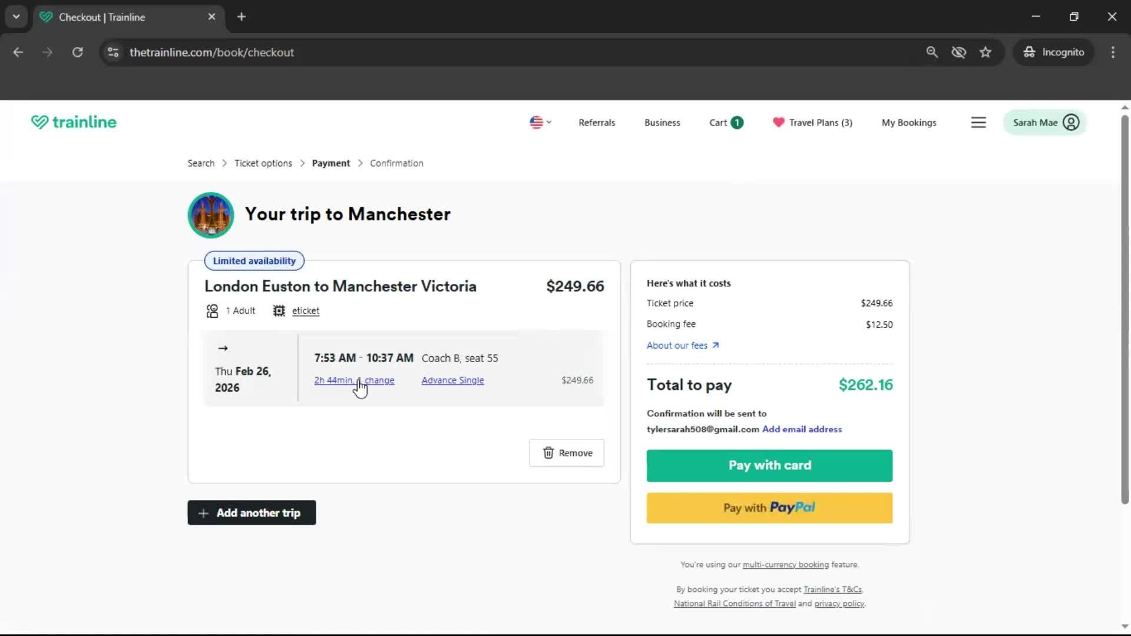Open the hamburger menu icon

978,122
